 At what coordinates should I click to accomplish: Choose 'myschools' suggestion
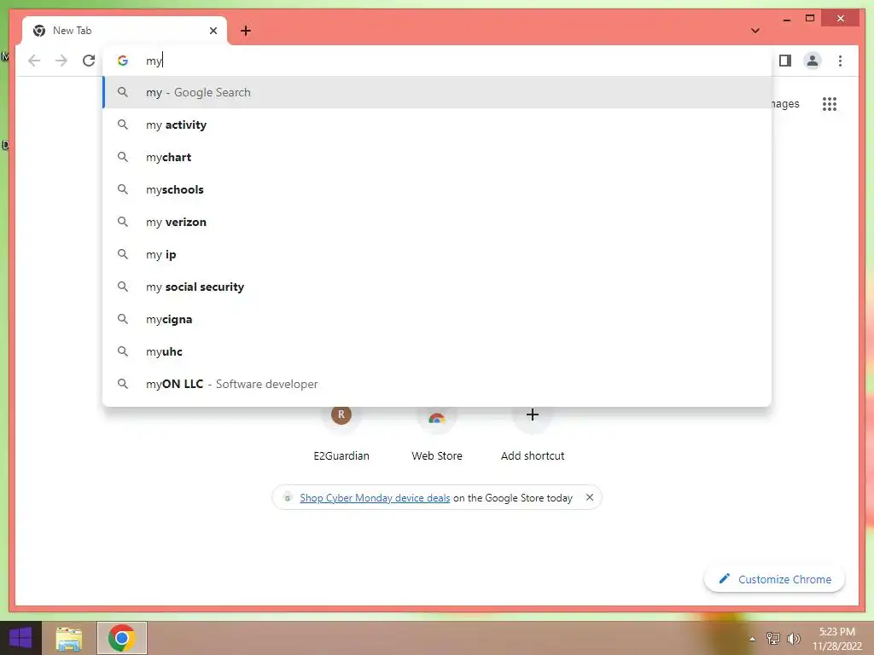point(437,189)
